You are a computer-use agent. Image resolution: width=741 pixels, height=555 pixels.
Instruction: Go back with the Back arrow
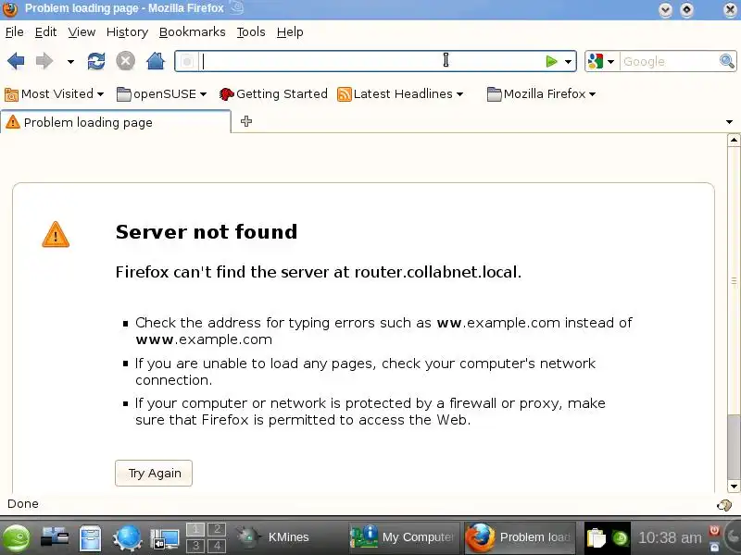tap(16, 61)
